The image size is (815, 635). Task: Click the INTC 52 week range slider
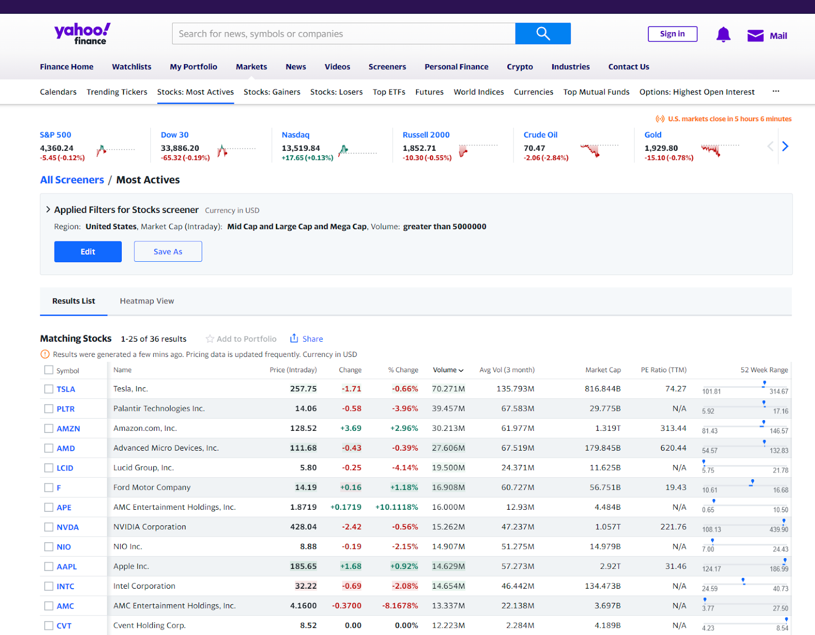[745, 585]
